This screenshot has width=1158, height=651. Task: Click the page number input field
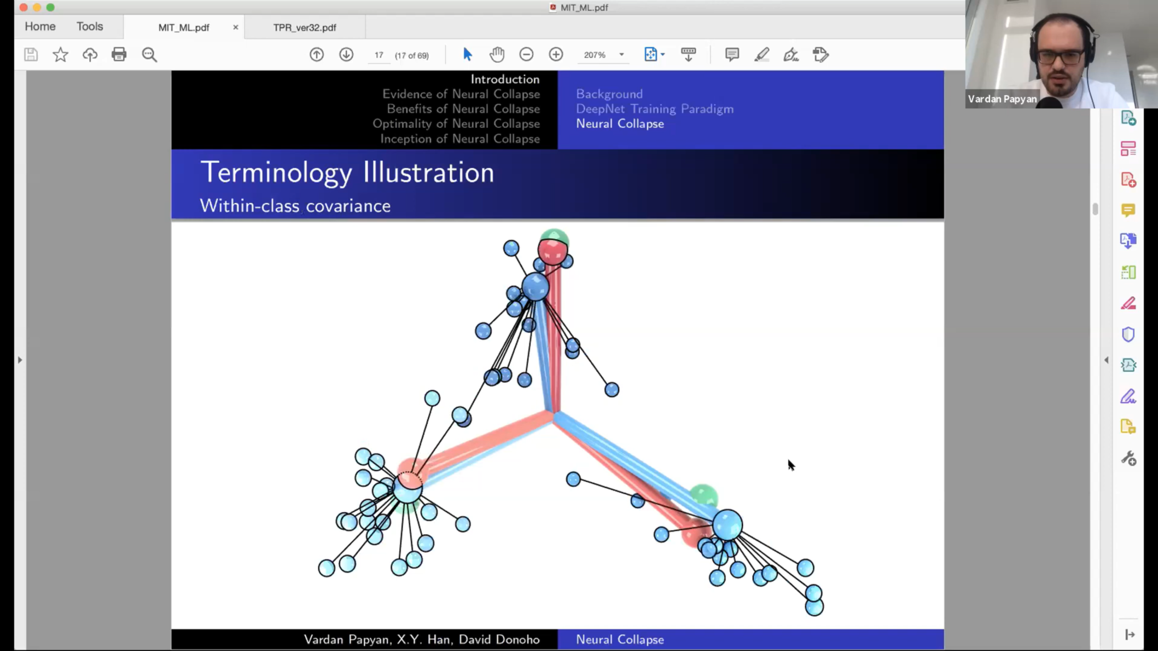(379, 55)
